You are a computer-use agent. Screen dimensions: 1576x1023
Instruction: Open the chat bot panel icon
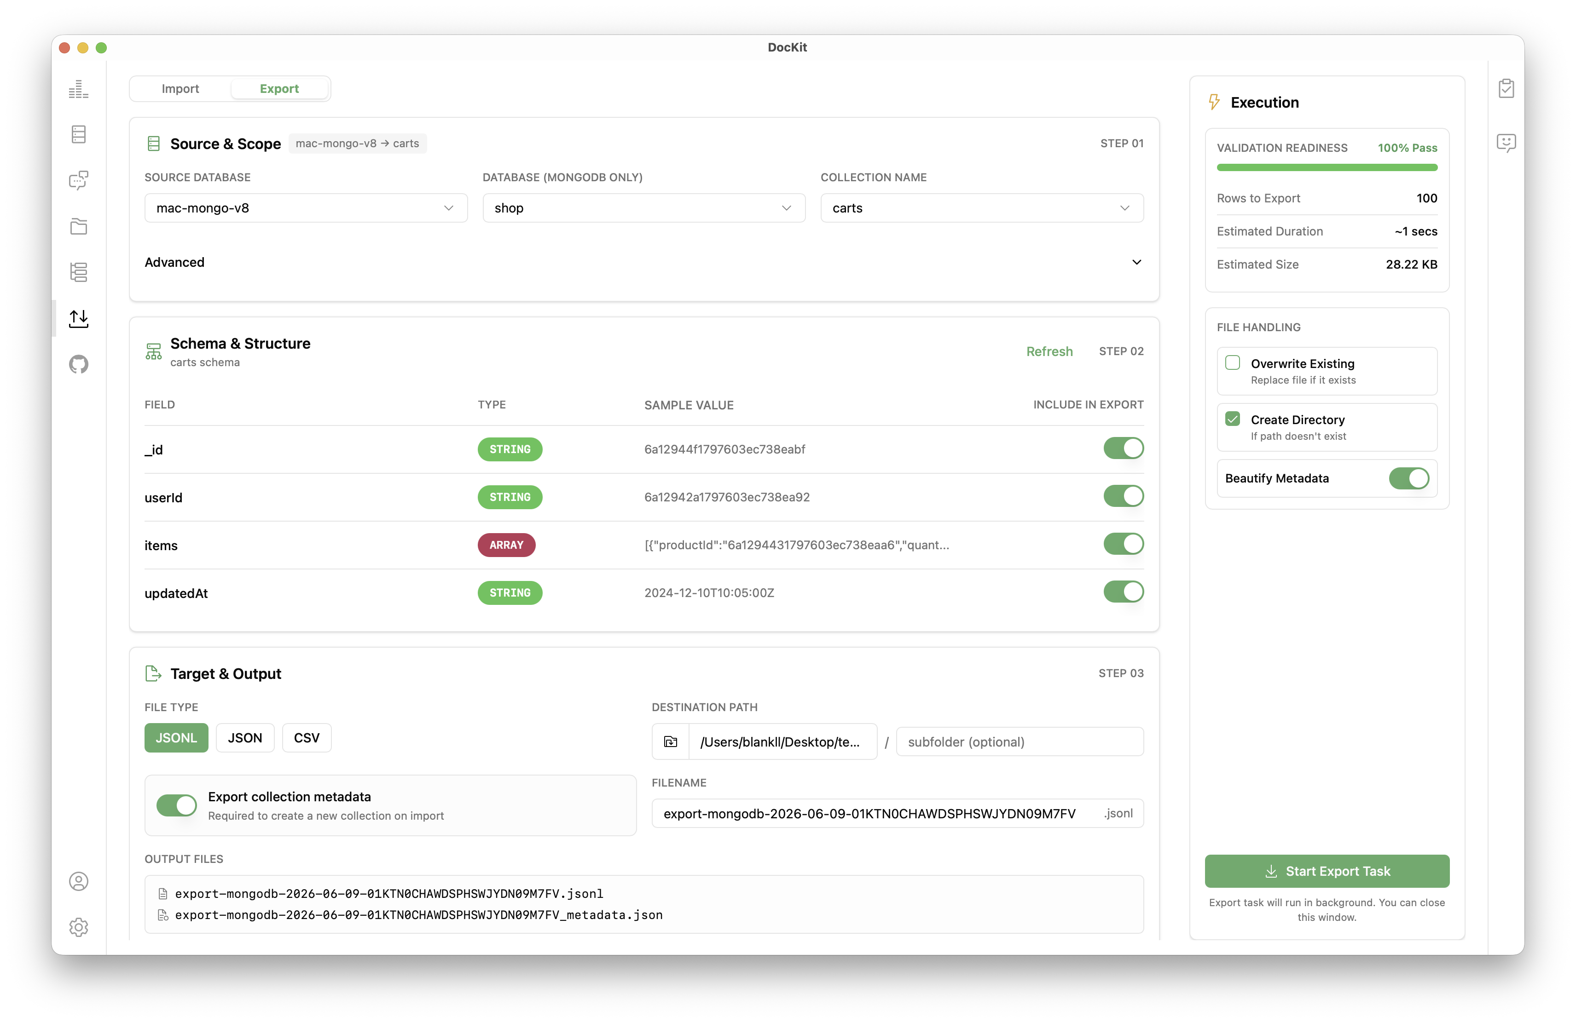tap(1506, 142)
